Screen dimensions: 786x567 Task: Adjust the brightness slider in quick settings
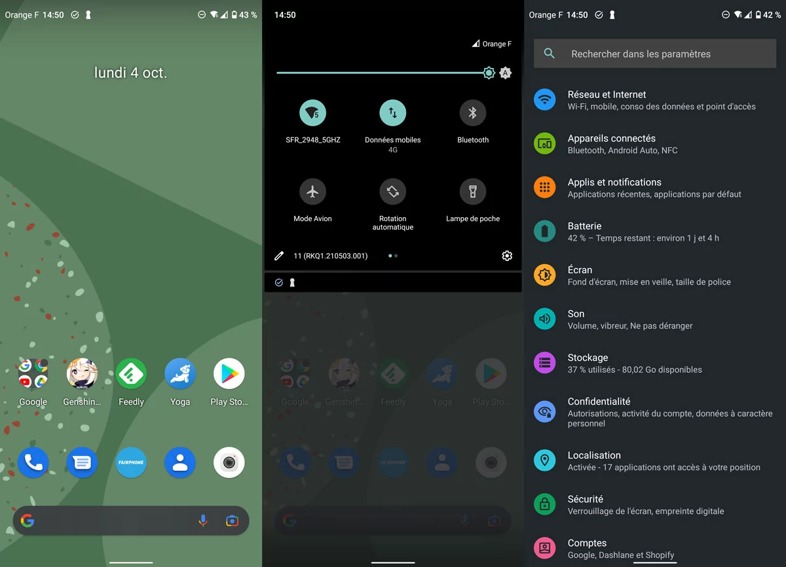[x=386, y=73]
